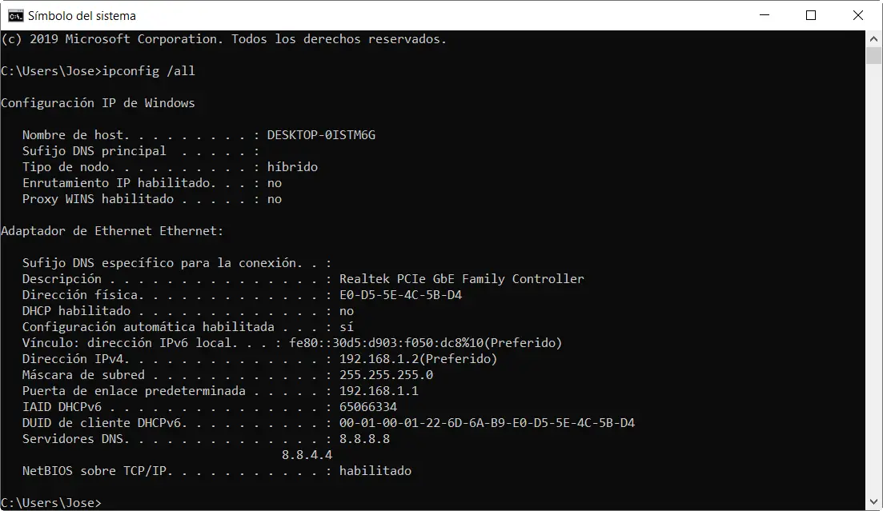Click the scrollbar down arrow

[874, 502]
